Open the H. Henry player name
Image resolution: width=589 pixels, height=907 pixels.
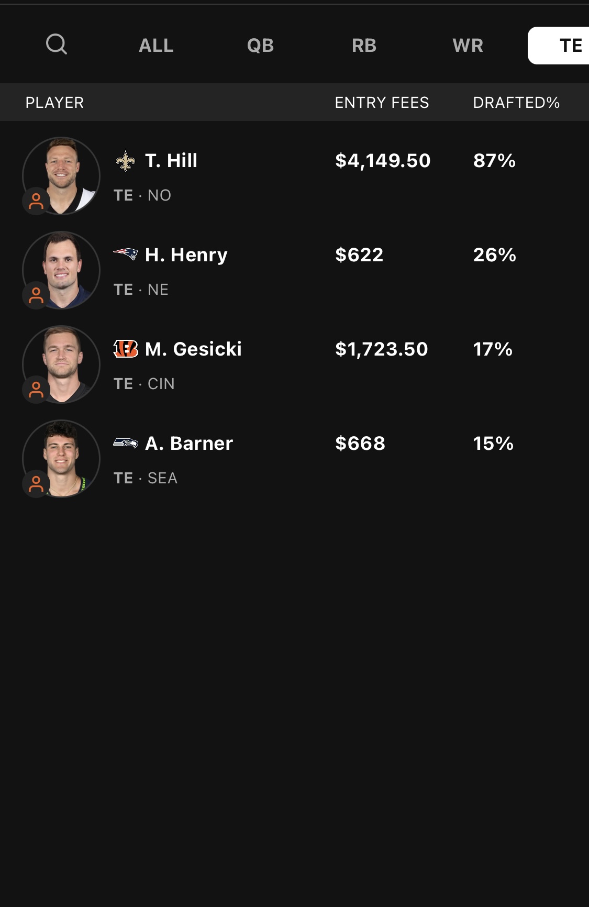(x=186, y=255)
